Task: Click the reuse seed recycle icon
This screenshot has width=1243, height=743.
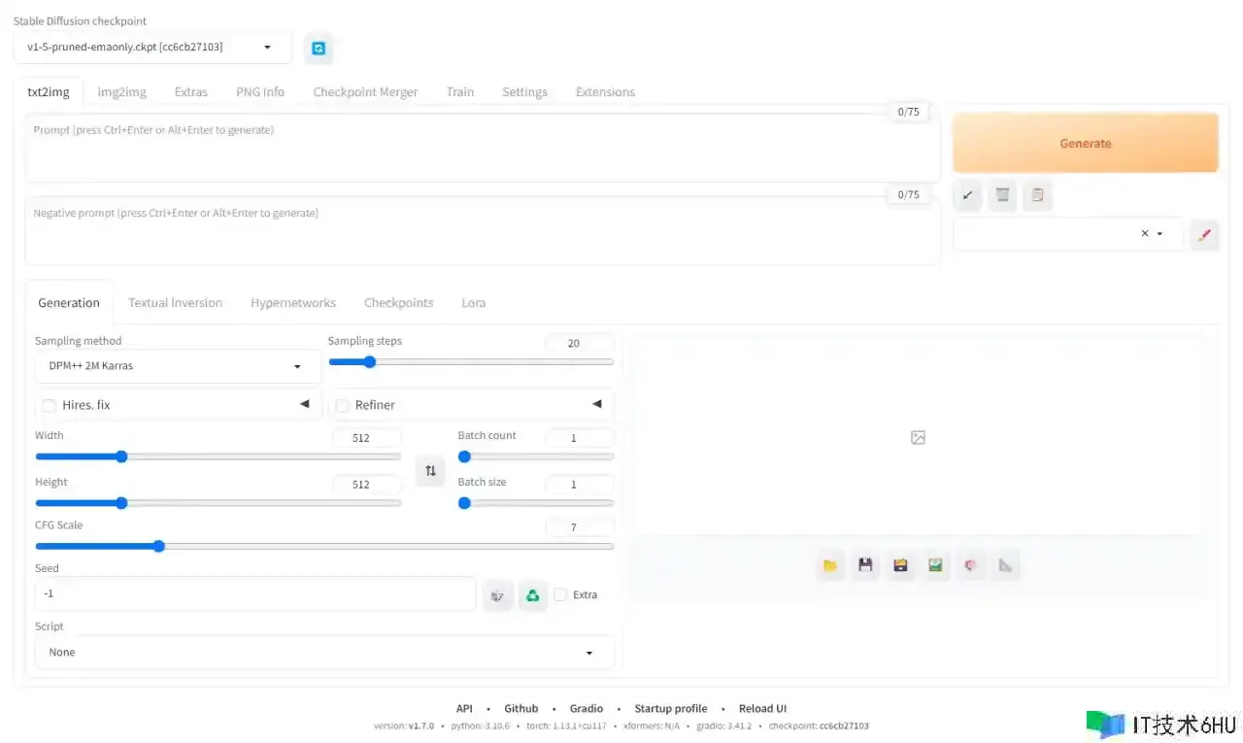Action: click(532, 595)
